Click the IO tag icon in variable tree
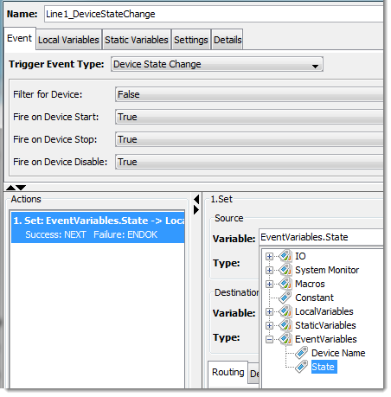Image resolution: width=391 pixels, height=397 pixels. click(285, 256)
